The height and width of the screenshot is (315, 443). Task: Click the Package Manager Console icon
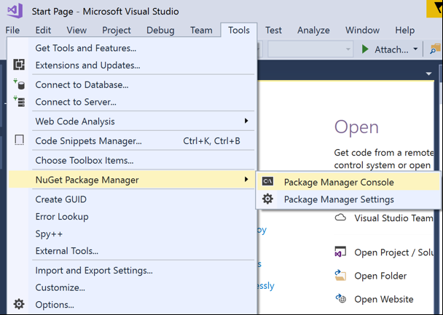click(267, 181)
